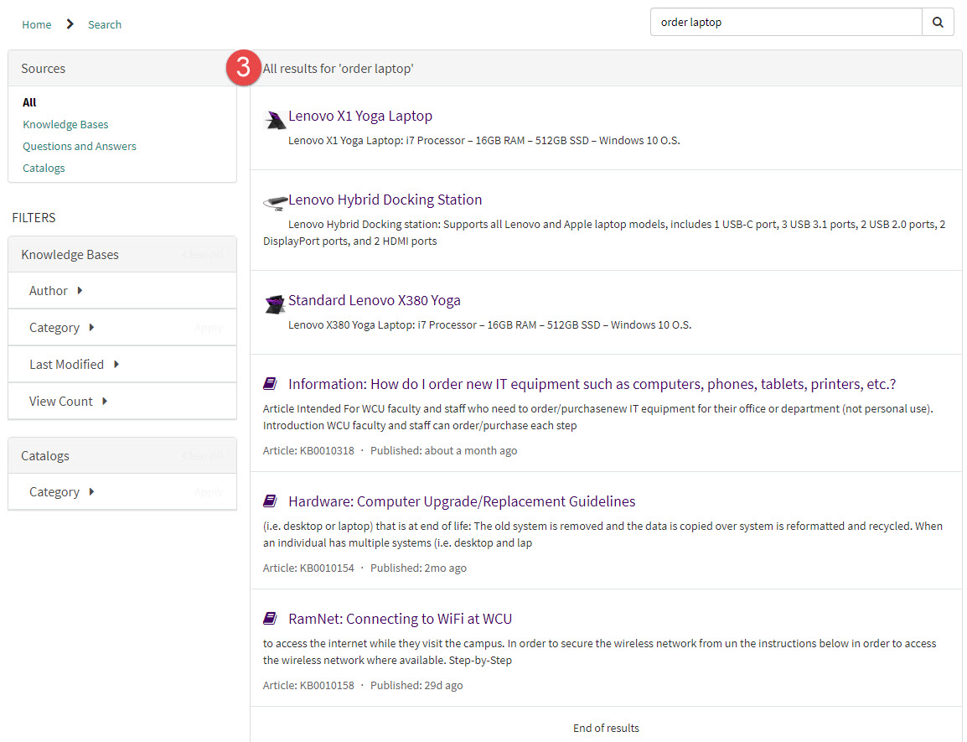Go to Home breadcrumb
Screen dimensions: 967x742
coord(37,24)
